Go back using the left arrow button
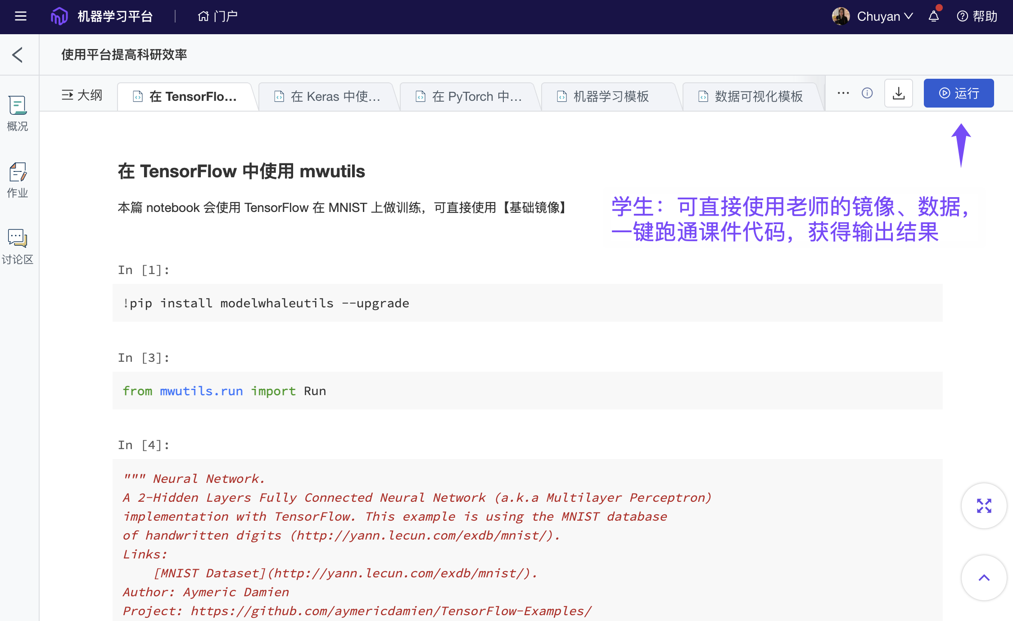 (17, 54)
